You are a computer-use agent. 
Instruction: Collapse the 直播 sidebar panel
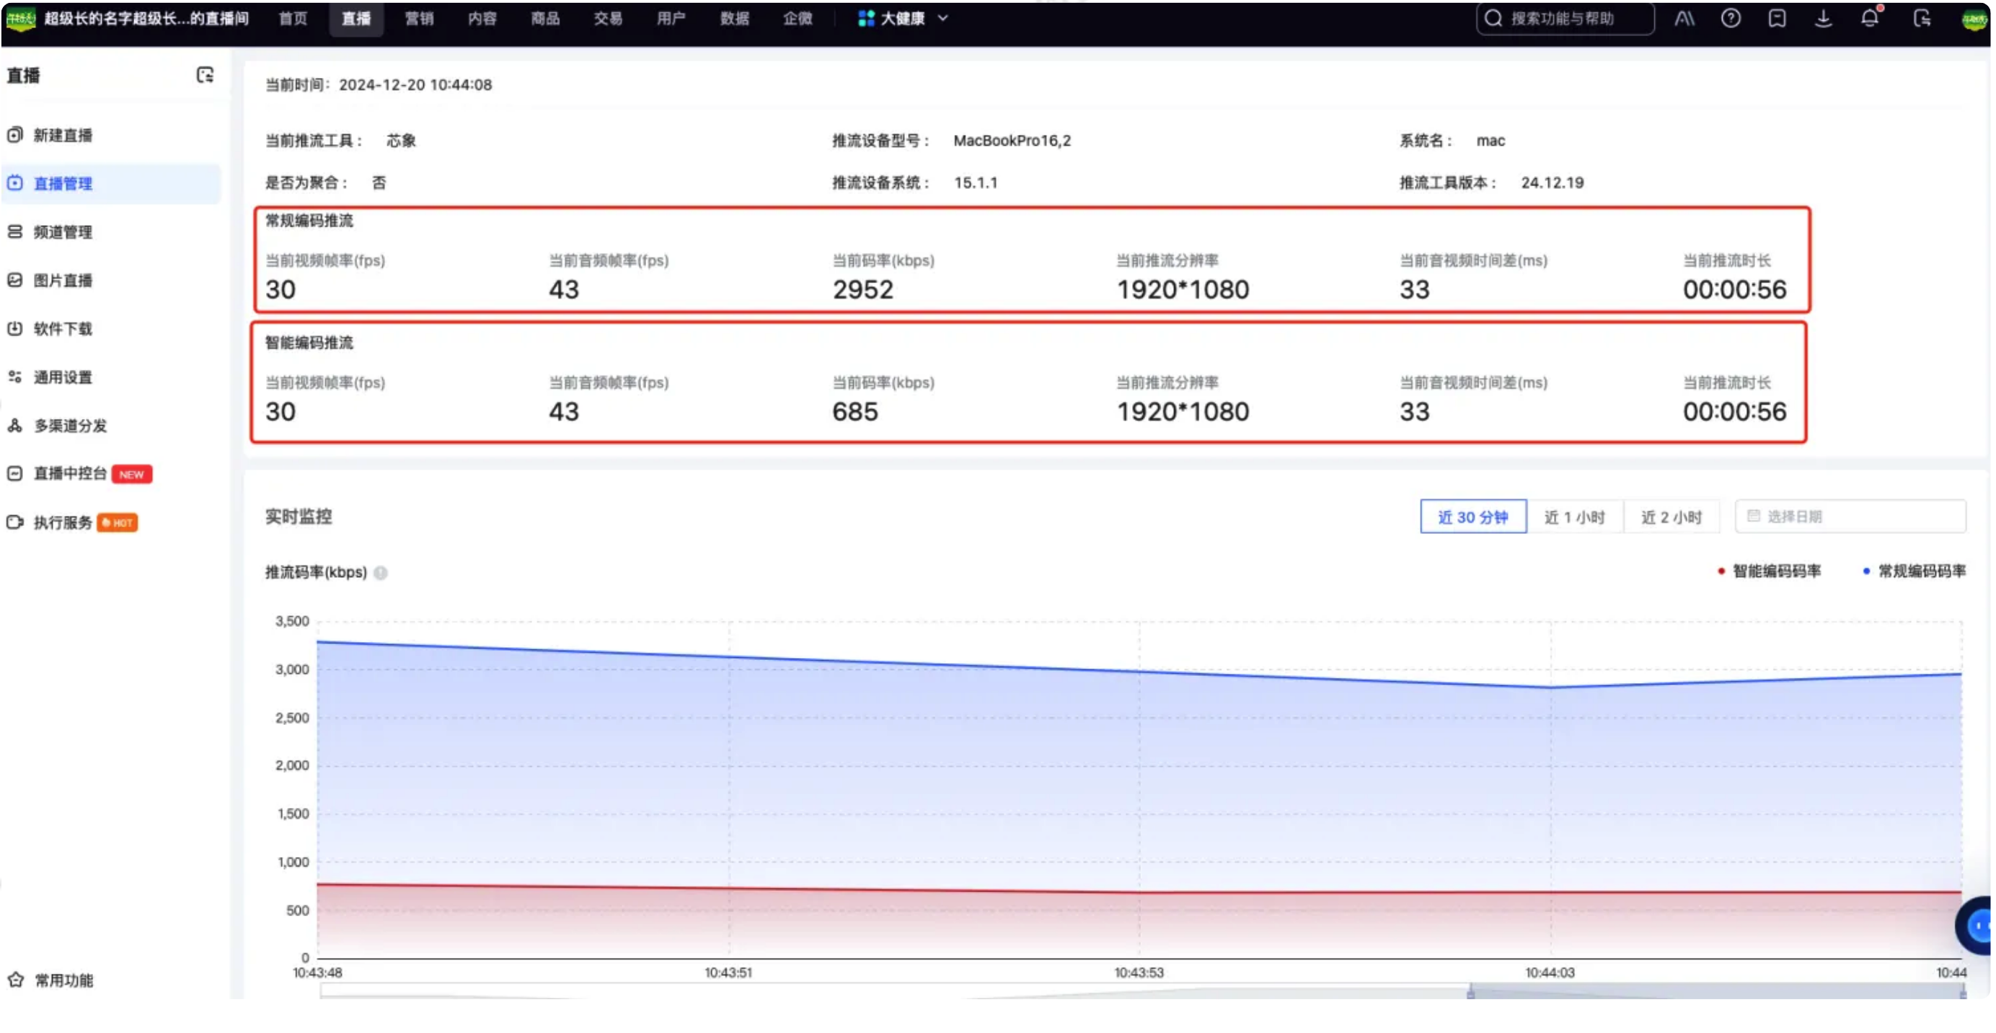click(x=205, y=75)
